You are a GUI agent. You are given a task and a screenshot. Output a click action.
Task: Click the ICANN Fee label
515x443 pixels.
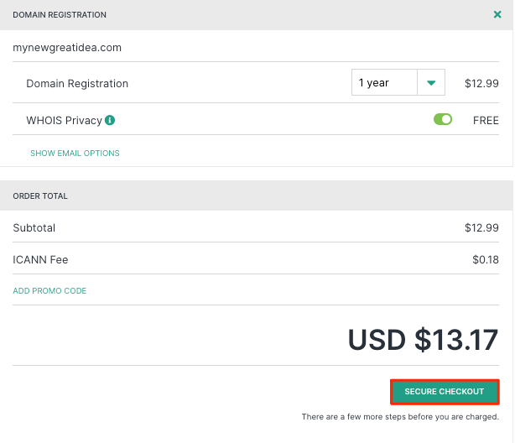tap(40, 259)
